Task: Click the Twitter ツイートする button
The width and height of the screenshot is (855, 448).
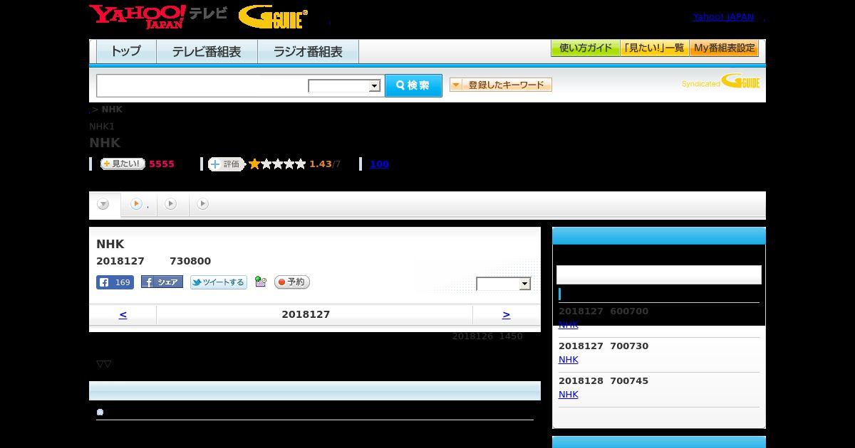Action: pyautogui.click(x=219, y=282)
